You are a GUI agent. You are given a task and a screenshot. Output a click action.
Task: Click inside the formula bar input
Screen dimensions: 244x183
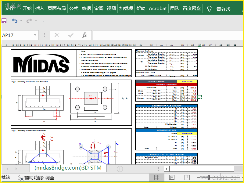pos(168,35)
